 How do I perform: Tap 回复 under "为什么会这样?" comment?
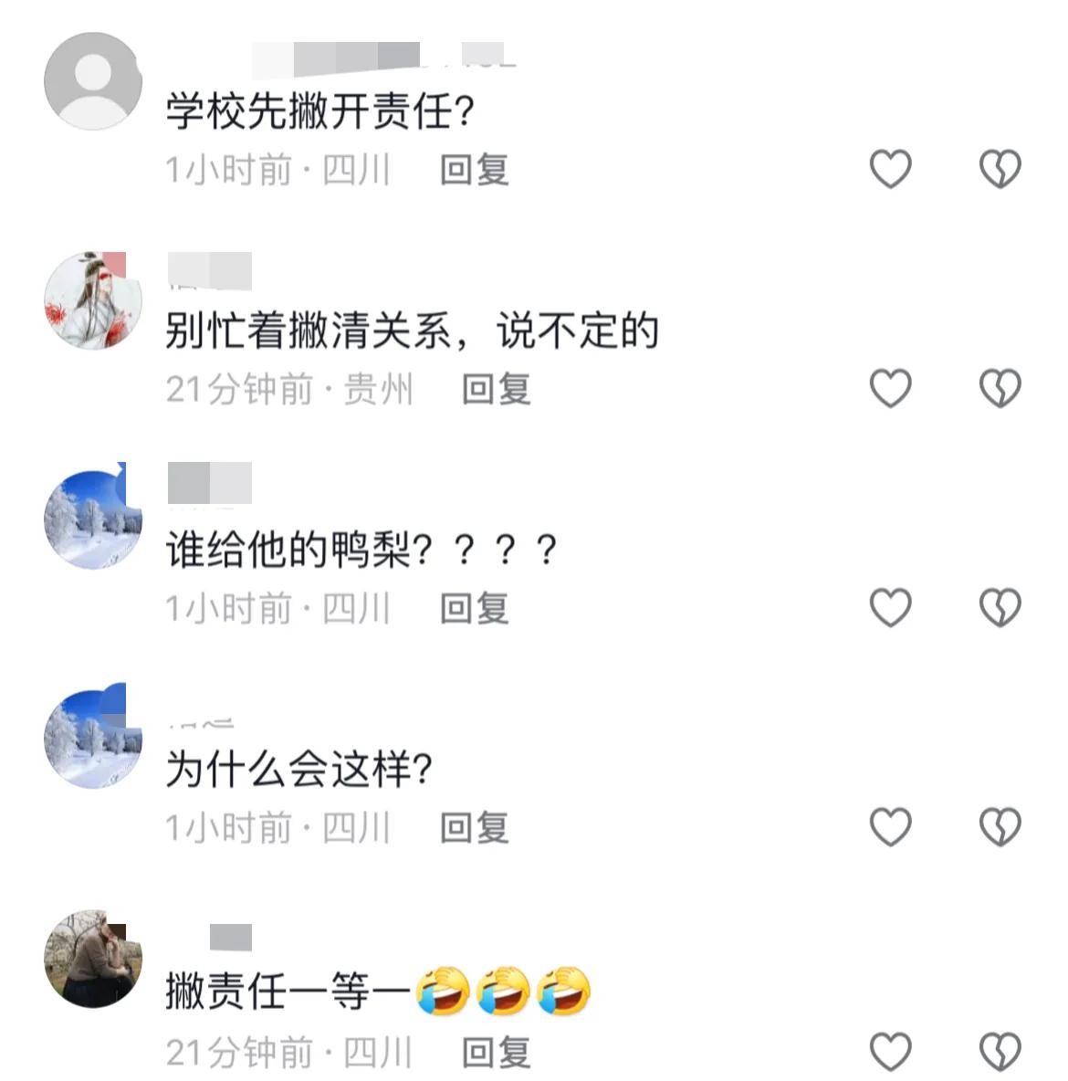(x=475, y=827)
